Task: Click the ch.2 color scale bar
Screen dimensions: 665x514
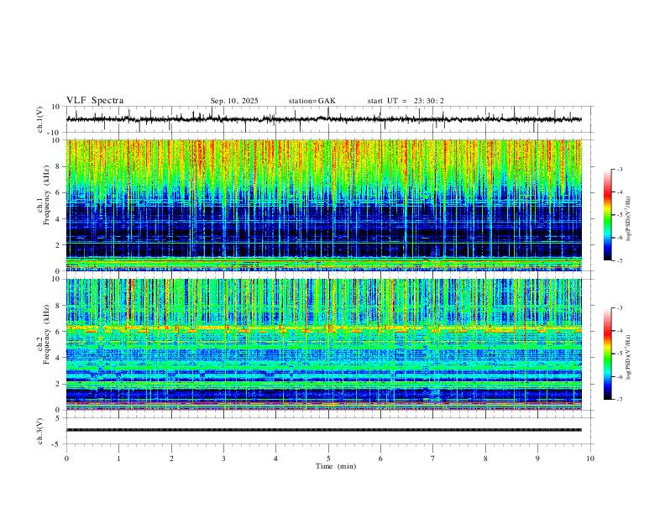Action: 607,354
